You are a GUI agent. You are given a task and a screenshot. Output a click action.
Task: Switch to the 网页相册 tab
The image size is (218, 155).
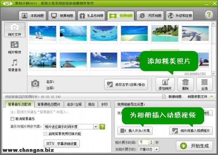click(x=150, y=15)
